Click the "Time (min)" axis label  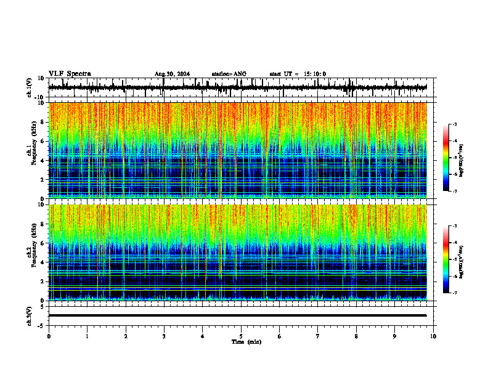[246, 342]
